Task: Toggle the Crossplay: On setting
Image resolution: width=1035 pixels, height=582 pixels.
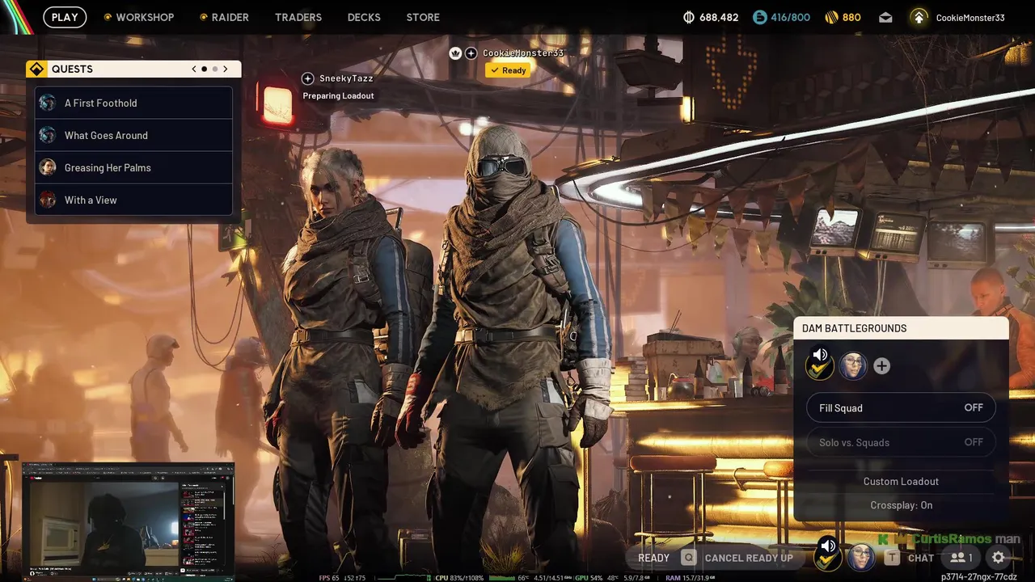Action: click(x=901, y=505)
